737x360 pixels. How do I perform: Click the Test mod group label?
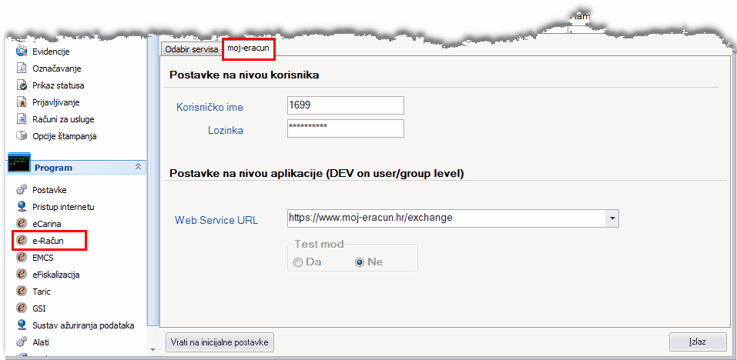(x=319, y=244)
